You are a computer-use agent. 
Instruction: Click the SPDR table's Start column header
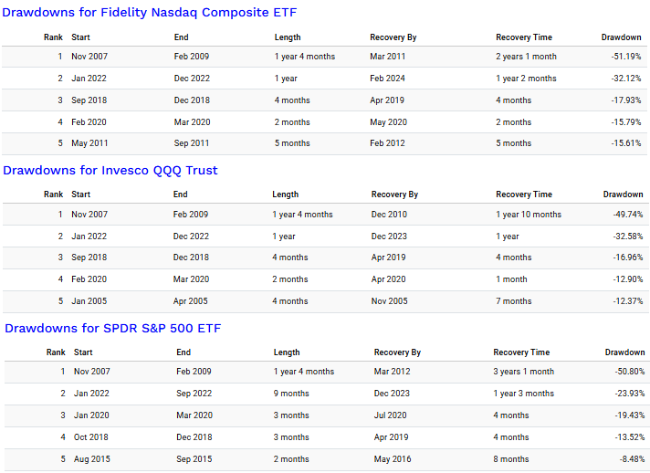tap(83, 352)
